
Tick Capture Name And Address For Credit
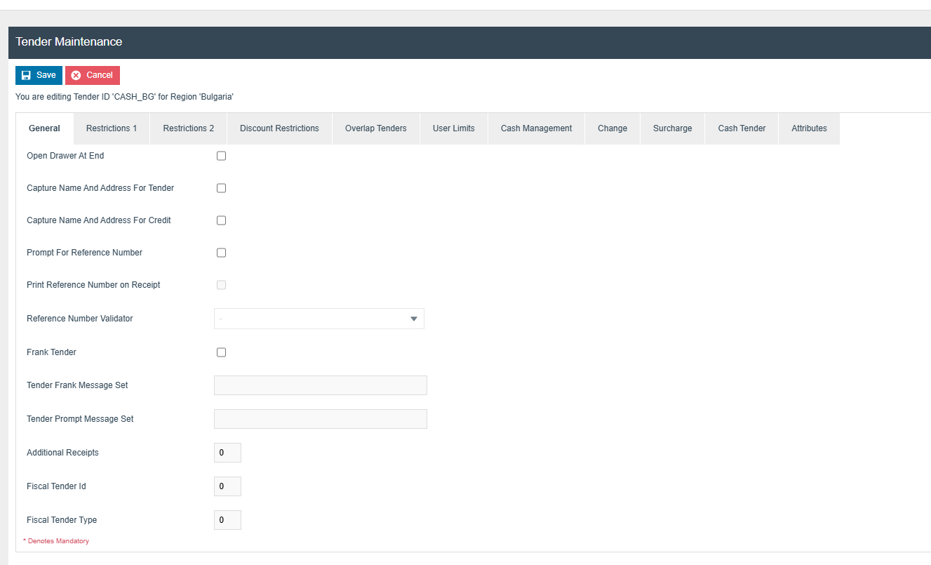221,220
